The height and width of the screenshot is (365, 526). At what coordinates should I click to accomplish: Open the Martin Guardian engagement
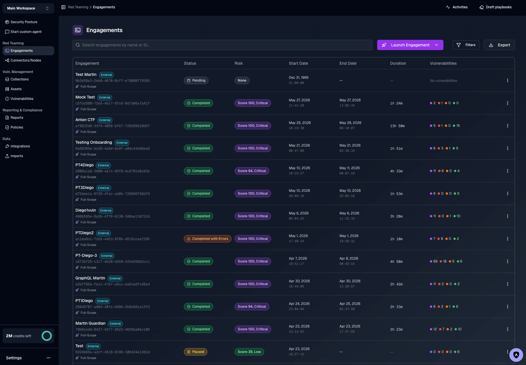(x=90, y=323)
